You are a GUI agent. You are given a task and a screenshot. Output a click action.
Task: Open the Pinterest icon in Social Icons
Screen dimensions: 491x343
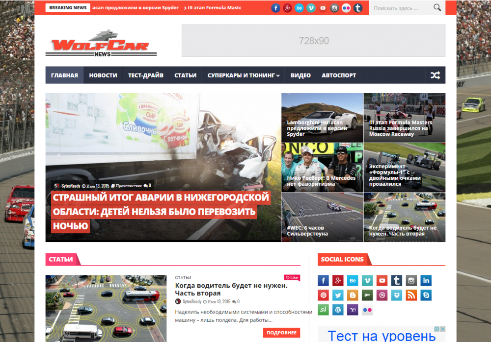pyautogui.click(x=323, y=295)
